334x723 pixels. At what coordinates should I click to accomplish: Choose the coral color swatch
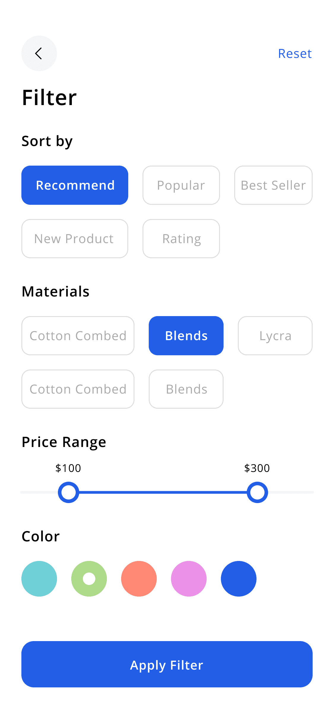139,579
